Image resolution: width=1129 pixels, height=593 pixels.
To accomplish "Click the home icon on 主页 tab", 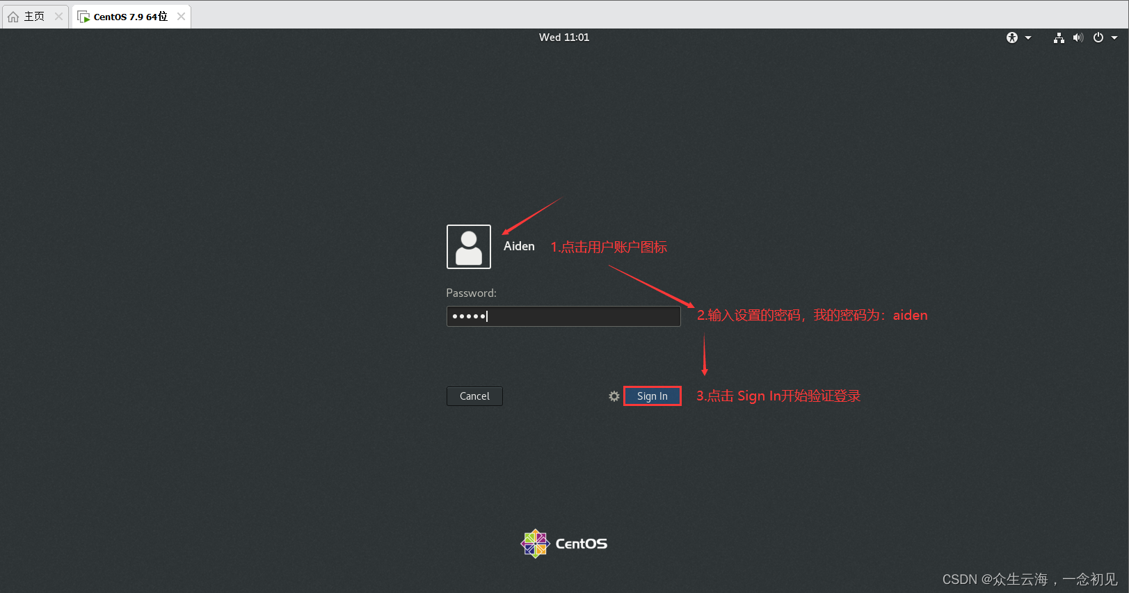I will (x=13, y=17).
